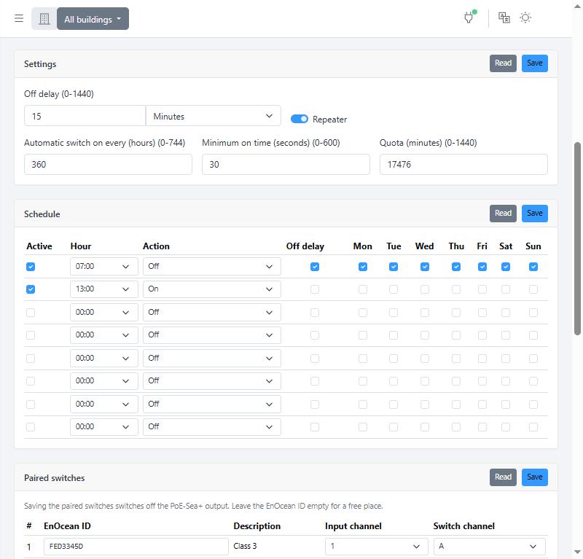Click Read in the Settings panel

pyautogui.click(x=503, y=63)
